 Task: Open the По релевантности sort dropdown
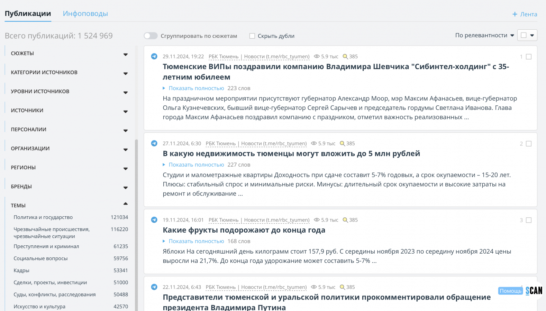pyautogui.click(x=484, y=35)
